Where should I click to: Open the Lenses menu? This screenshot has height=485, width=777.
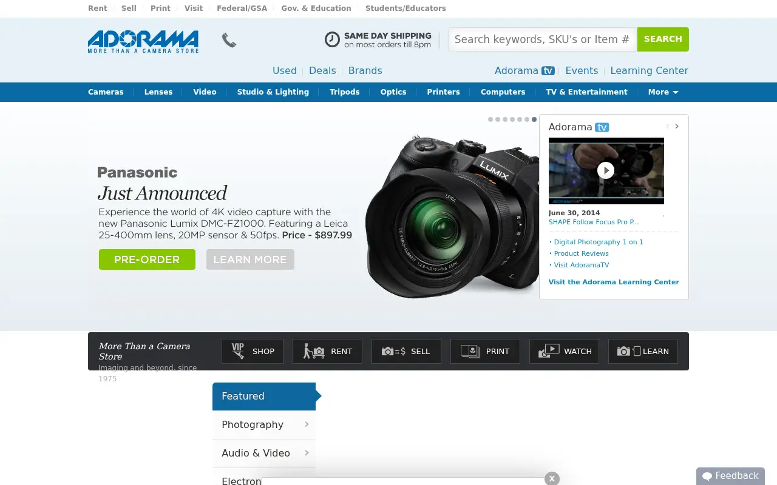[x=158, y=92]
